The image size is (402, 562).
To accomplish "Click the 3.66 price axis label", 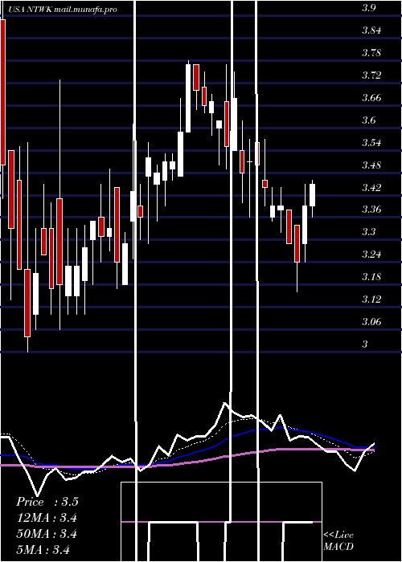I will pos(371,97).
